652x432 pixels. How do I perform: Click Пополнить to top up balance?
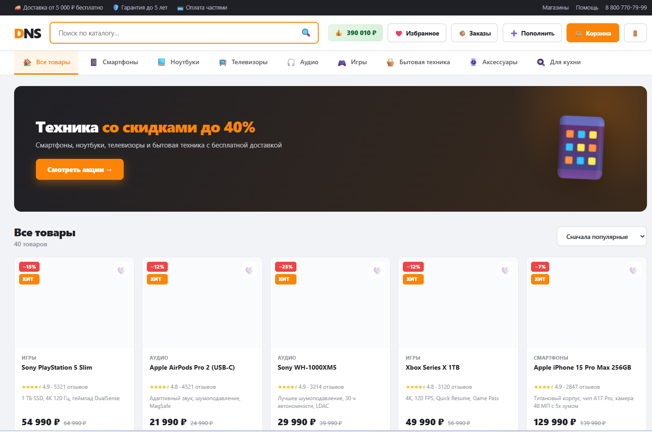(532, 33)
